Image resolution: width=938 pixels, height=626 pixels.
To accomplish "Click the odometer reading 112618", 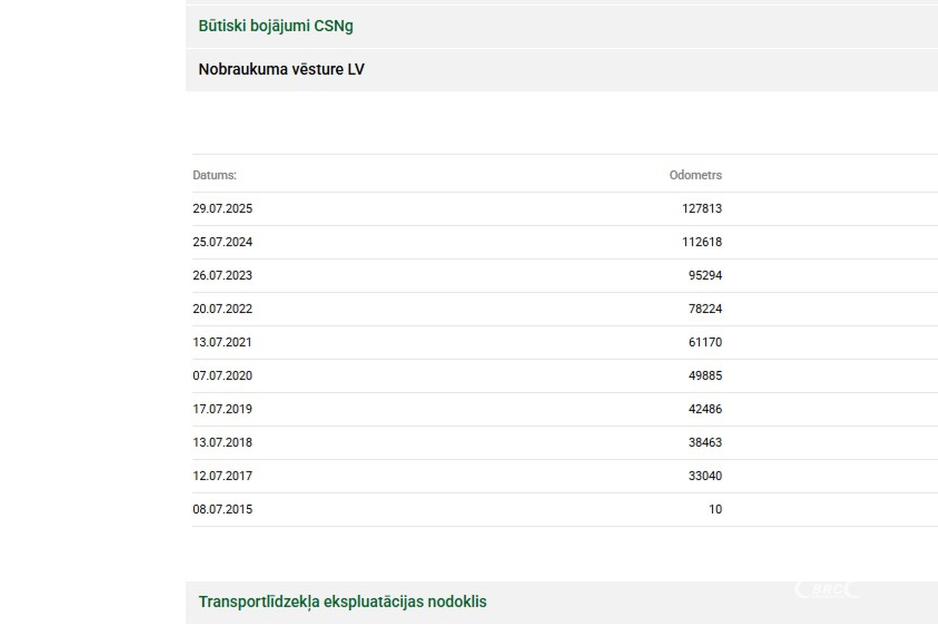I will coord(701,242).
